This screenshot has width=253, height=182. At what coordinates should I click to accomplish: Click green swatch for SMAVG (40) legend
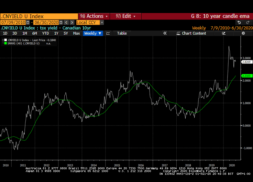pos(5,43)
